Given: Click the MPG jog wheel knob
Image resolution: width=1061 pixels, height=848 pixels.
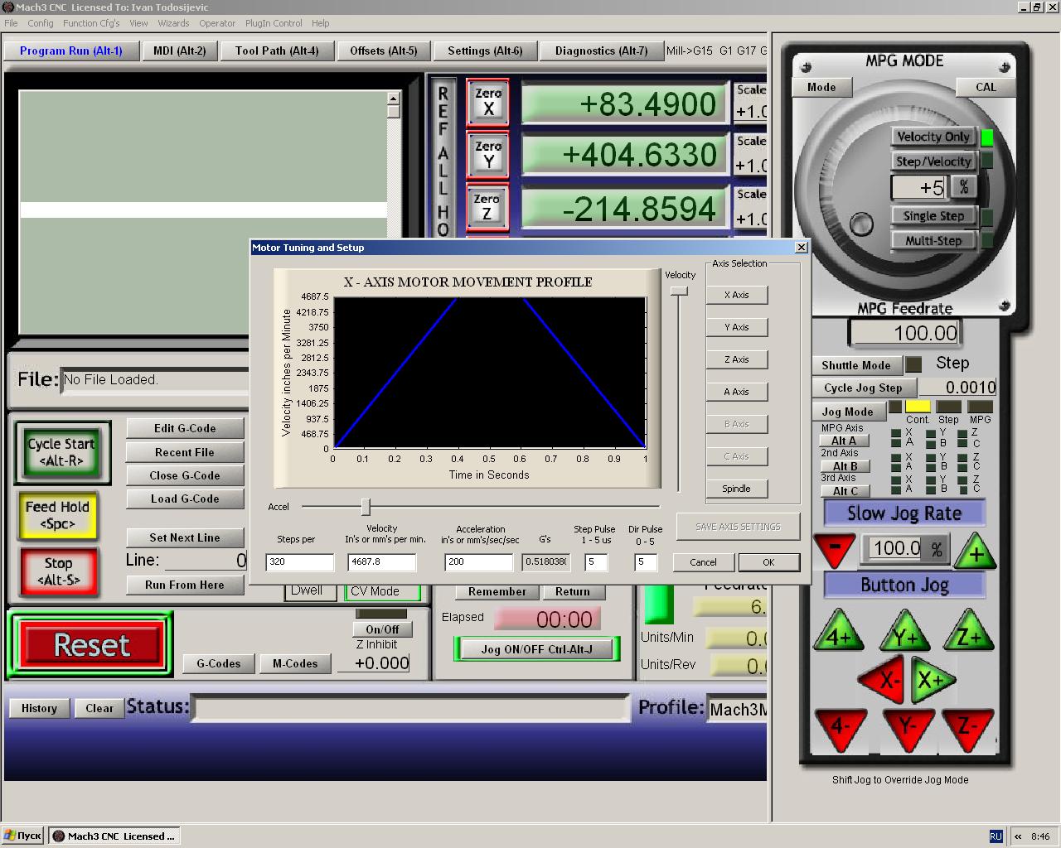Looking at the screenshot, I should 862,224.
